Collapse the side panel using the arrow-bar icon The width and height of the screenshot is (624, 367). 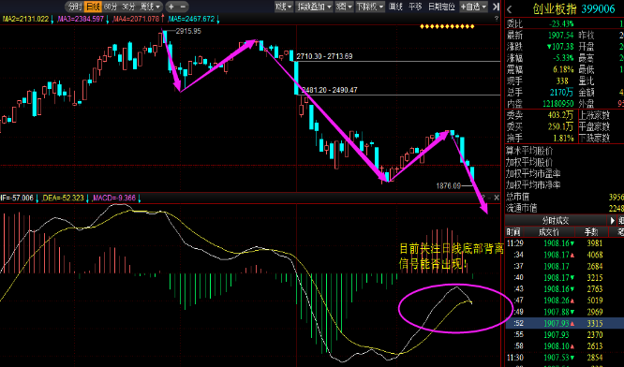coord(496,7)
